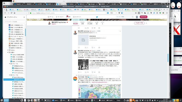Open Firefox home page icon
This screenshot has height=102, width=182.
click(x=15, y=13)
